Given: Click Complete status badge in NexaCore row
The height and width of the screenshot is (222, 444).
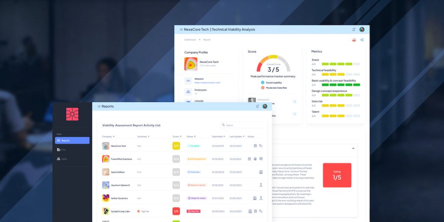Looking at the screenshot, I should click(194, 146).
